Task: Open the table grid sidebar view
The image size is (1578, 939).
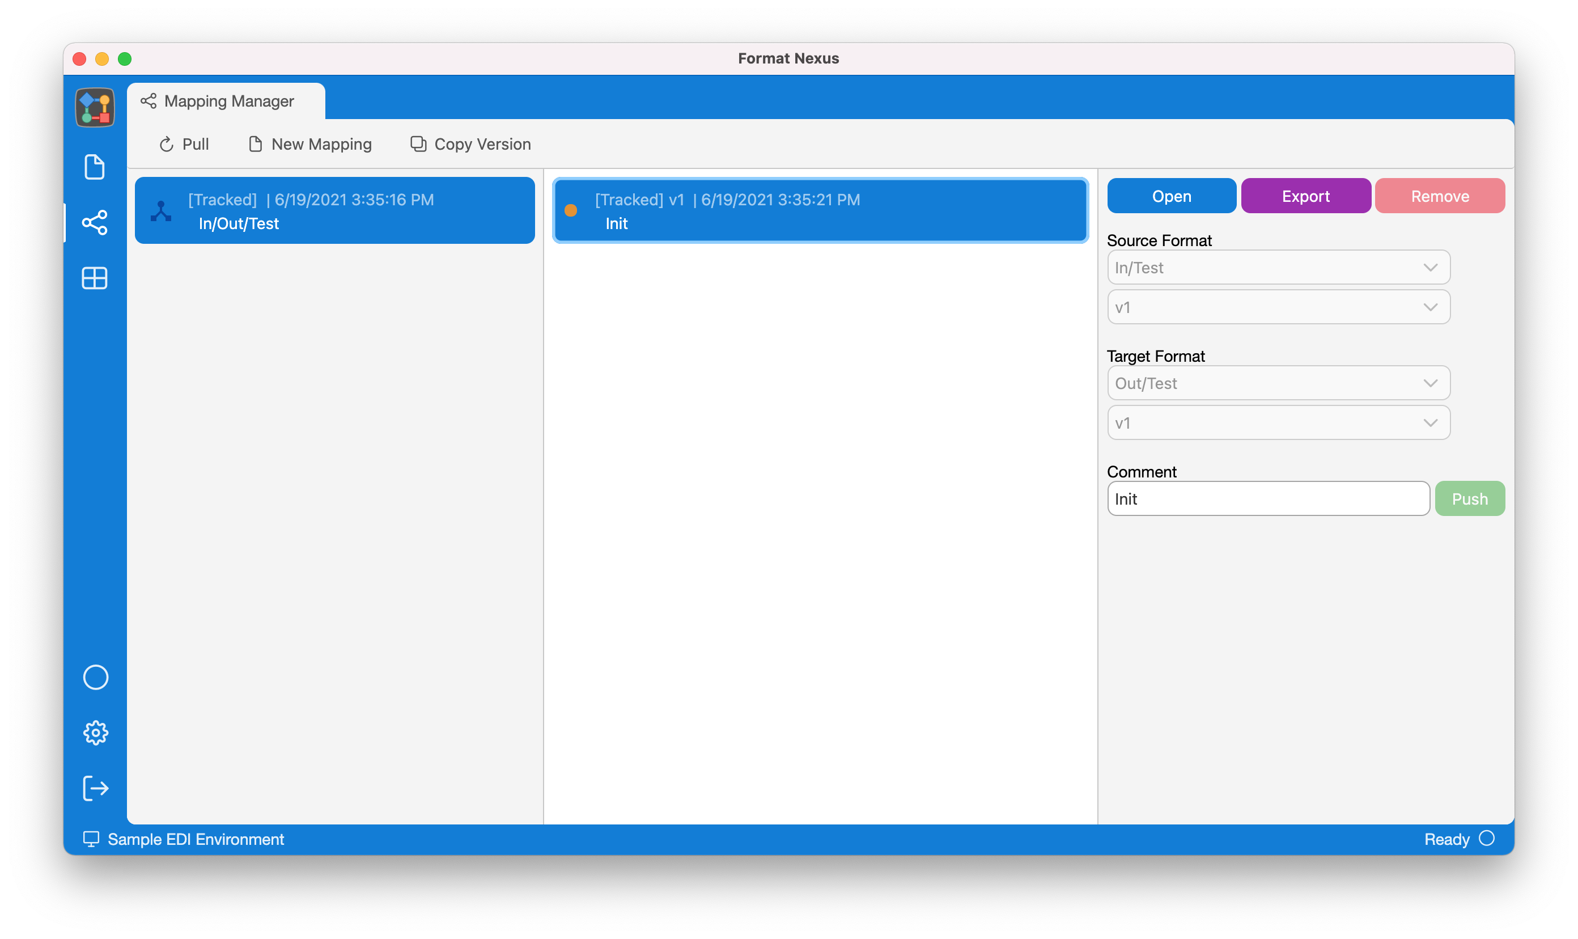Action: (x=95, y=278)
